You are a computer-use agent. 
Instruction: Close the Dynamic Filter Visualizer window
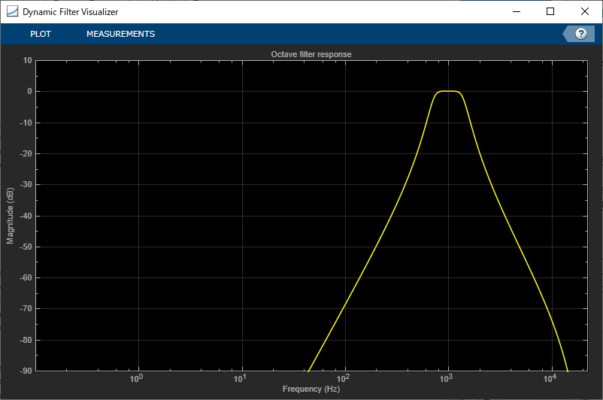(x=584, y=11)
